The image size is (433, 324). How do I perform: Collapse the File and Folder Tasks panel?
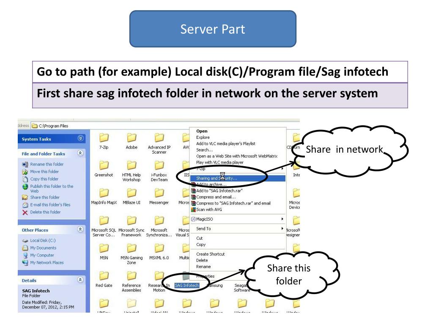[80, 153]
